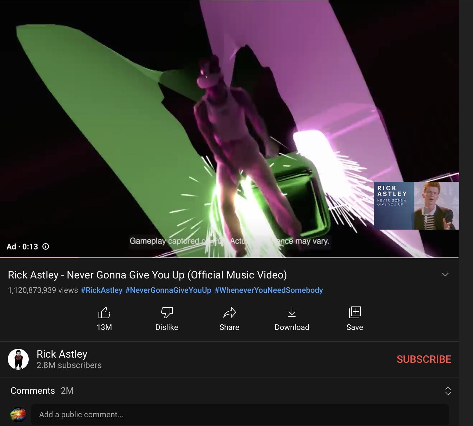Viewport: 473px width, 426px height.
Task: Click the Dislike thumbs down icon
Action: 167,313
